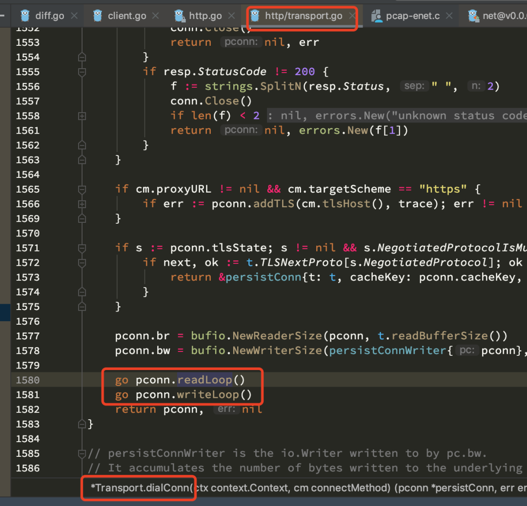Collapse the if block at line 1555

[x=82, y=72]
